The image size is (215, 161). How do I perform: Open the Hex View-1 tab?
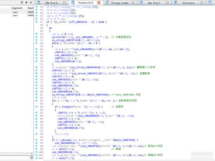click(154, 3)
